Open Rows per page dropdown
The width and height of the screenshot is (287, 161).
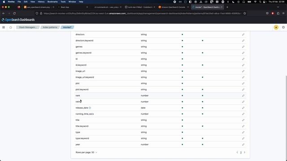(x=86, y=153)
